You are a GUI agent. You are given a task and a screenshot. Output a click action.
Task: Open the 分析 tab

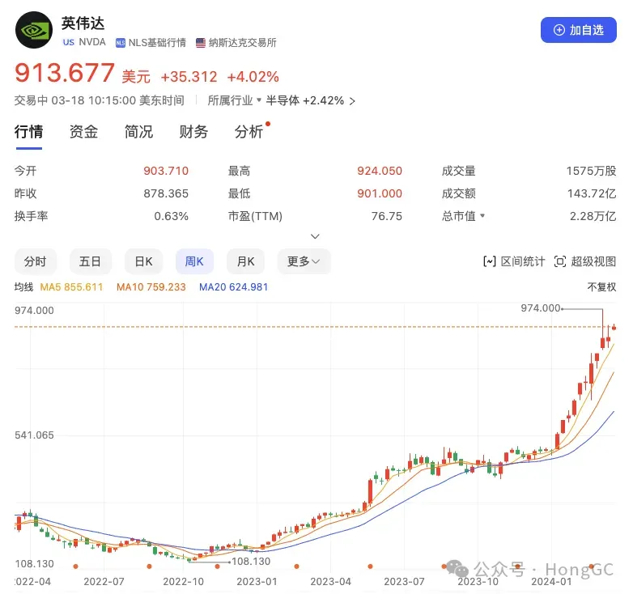249,132
